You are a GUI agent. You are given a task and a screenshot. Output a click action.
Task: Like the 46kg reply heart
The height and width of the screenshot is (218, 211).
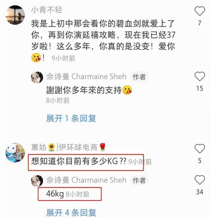point(199,180)
